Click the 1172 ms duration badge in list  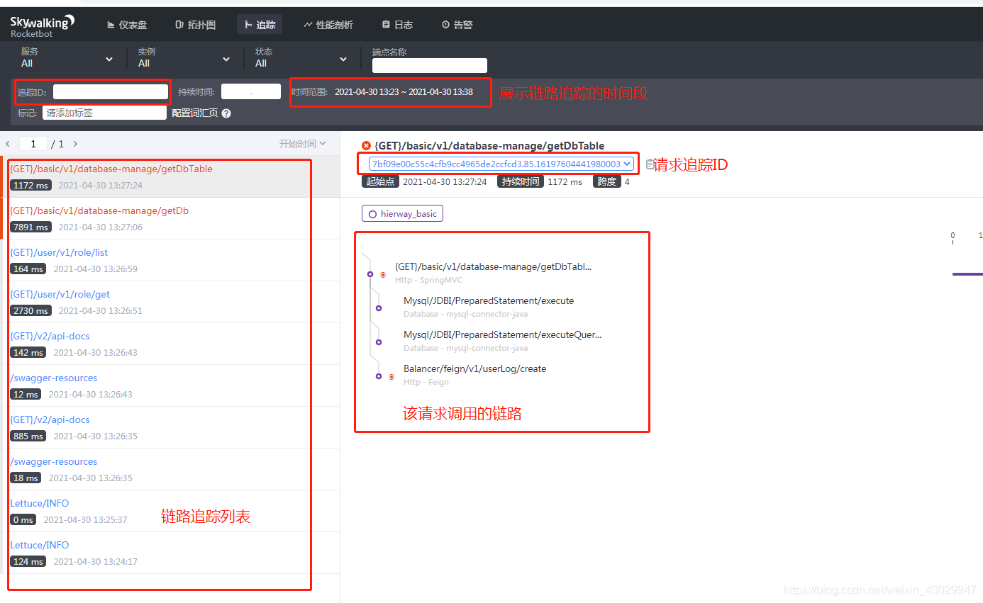coord(31,186)
